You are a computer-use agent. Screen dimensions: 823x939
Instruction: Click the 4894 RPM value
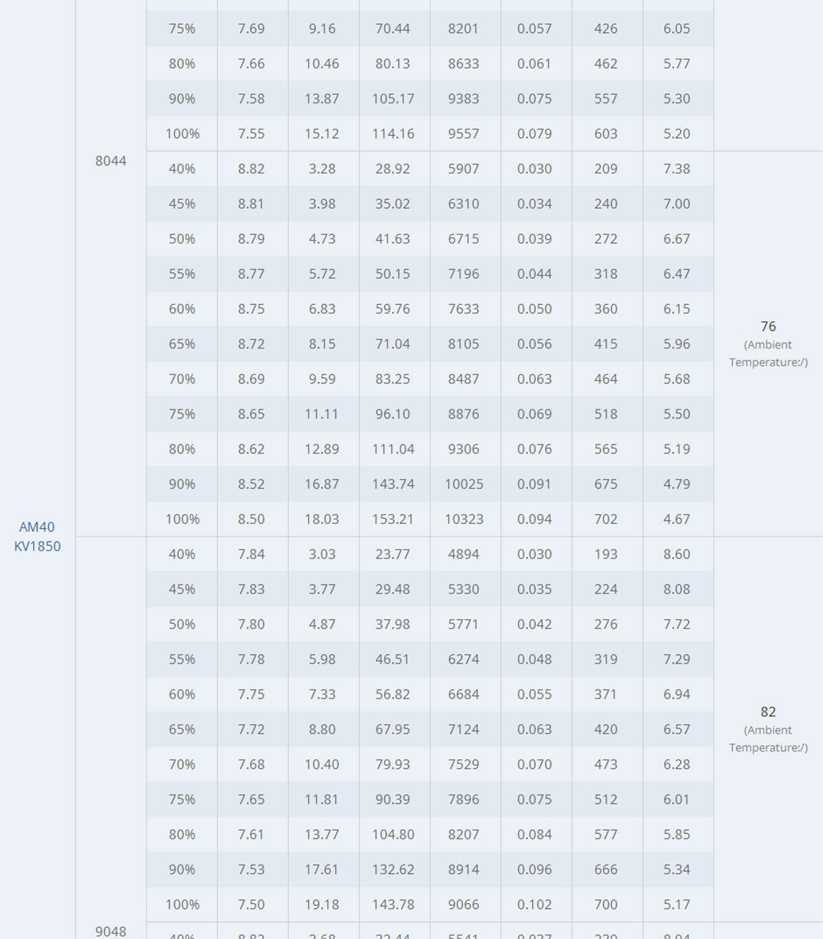coord(464,554)
